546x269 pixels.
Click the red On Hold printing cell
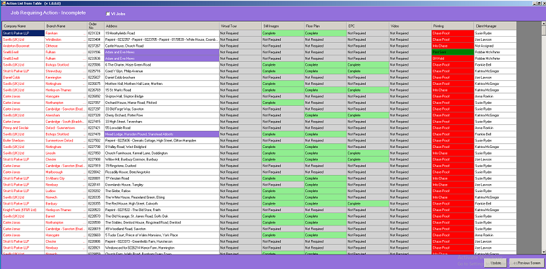point(453,59)
